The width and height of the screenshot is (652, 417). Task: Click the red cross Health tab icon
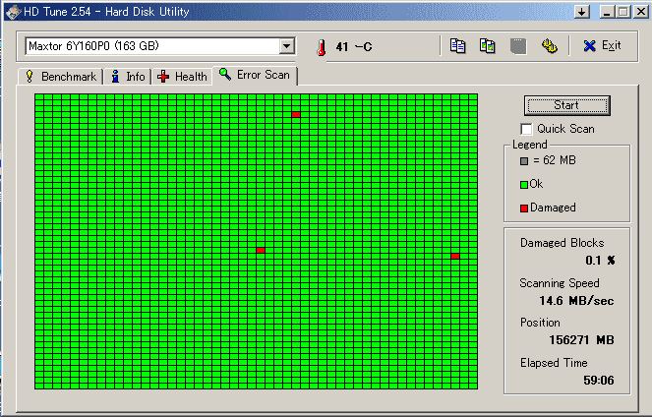[x=163, y=77]
